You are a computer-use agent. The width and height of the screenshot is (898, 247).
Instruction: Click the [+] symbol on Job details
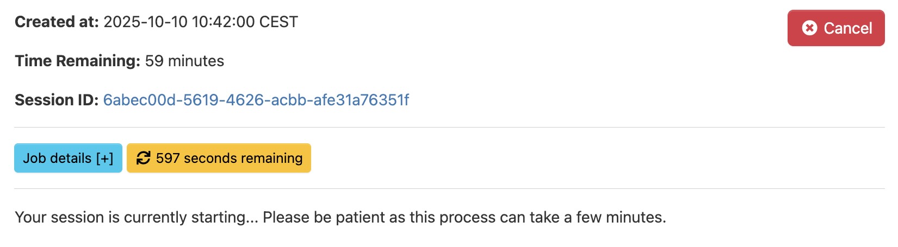[x=104, y=158]
